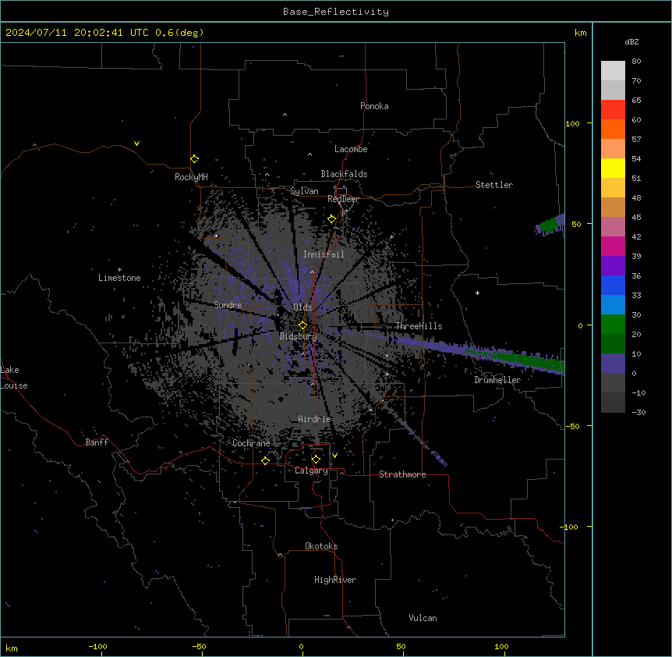Click the km unit label at bottom-left
The width and height of the screenshot is (672, 657).
[x=12, y=648]
